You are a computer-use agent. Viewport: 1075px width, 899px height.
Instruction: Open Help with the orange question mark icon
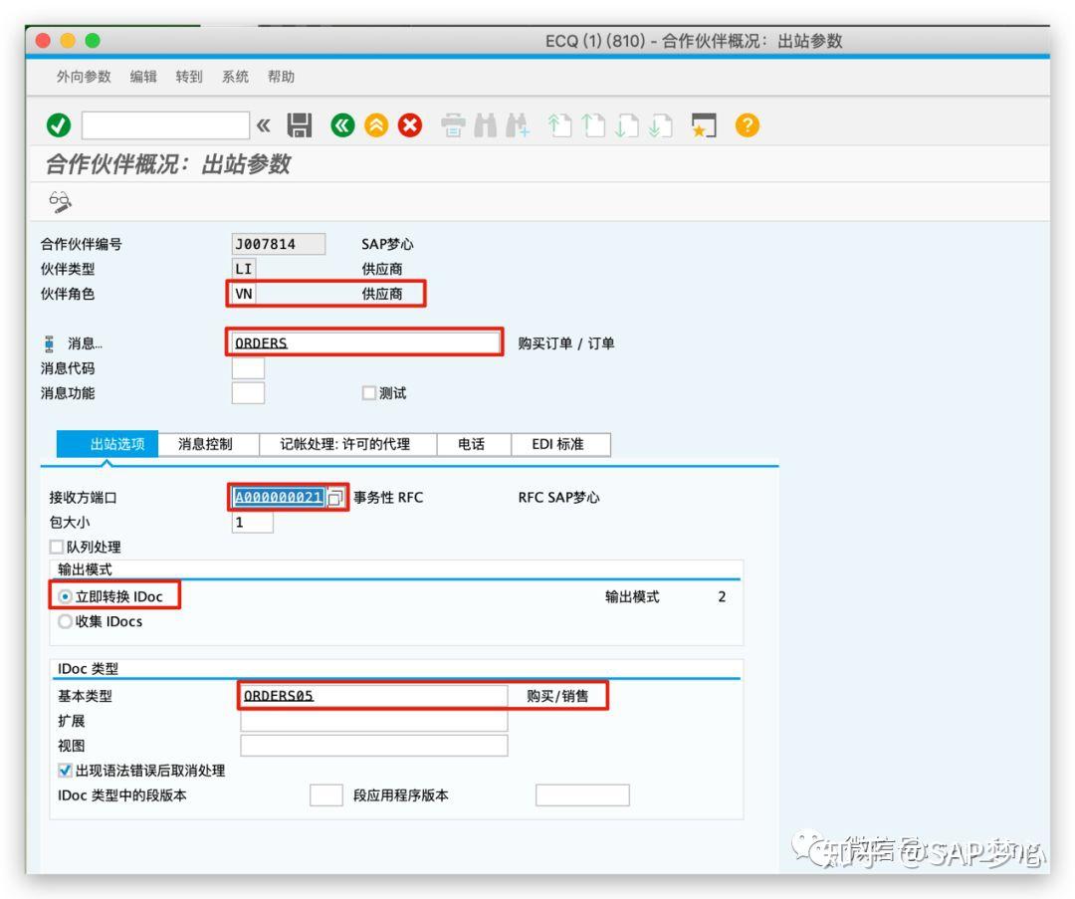(748, 125)
